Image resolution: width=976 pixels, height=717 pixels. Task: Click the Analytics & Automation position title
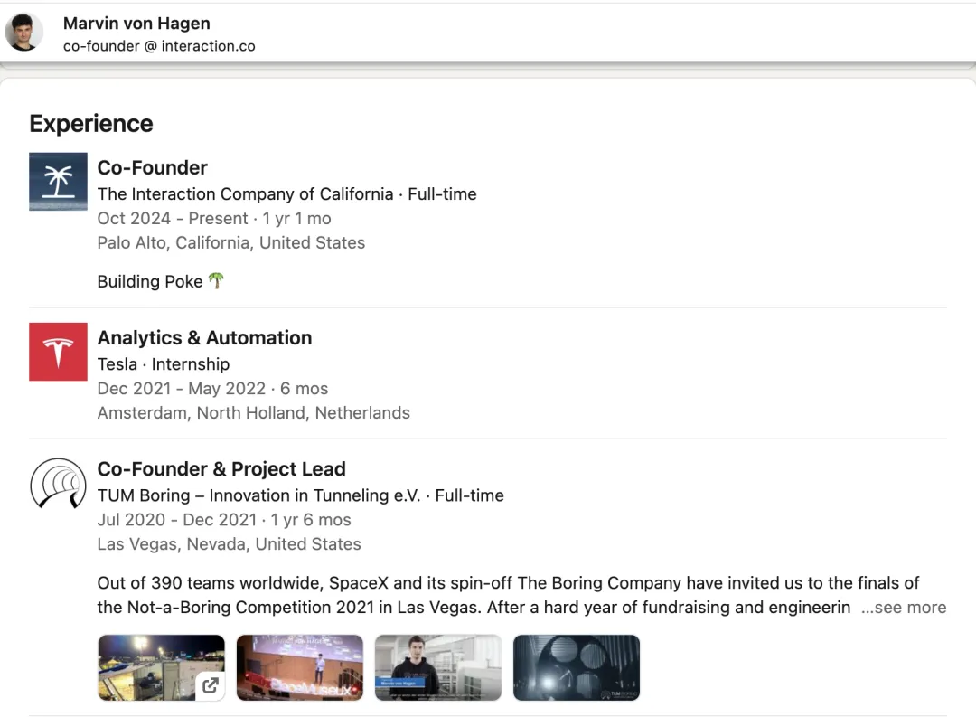(x=204, y=337)
